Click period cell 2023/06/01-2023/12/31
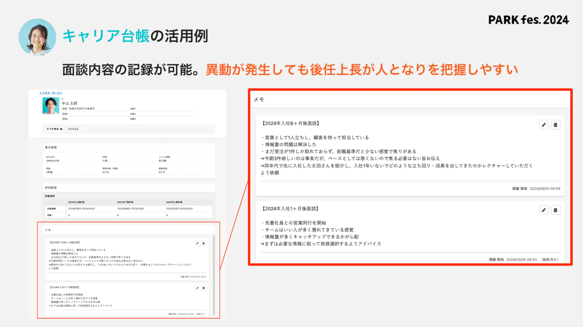This screenshot has width=583, height=327. click(131, 209)
